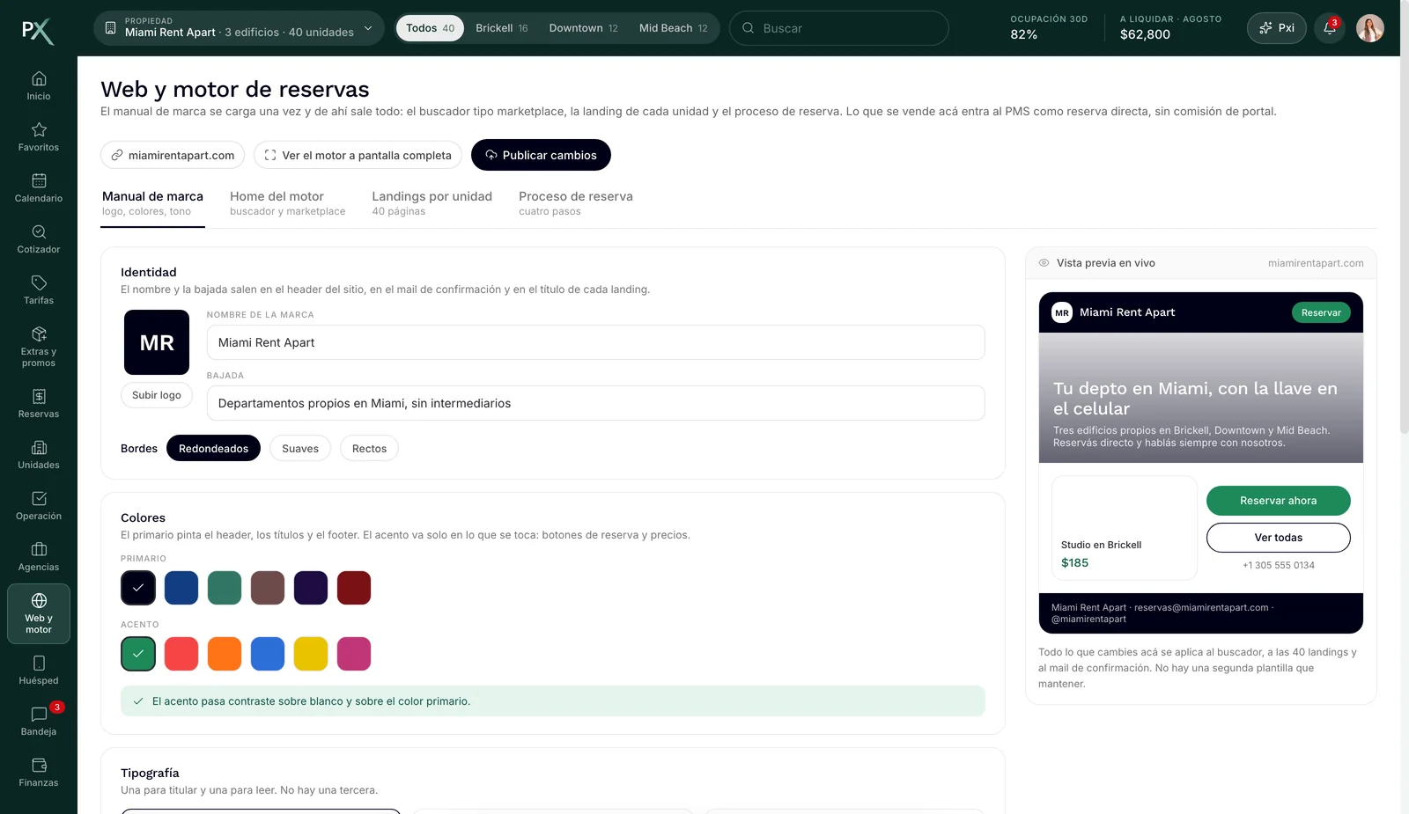
Task: Open Reservas in sidebar
Action: pyautogui.click(x=39, y=403)
